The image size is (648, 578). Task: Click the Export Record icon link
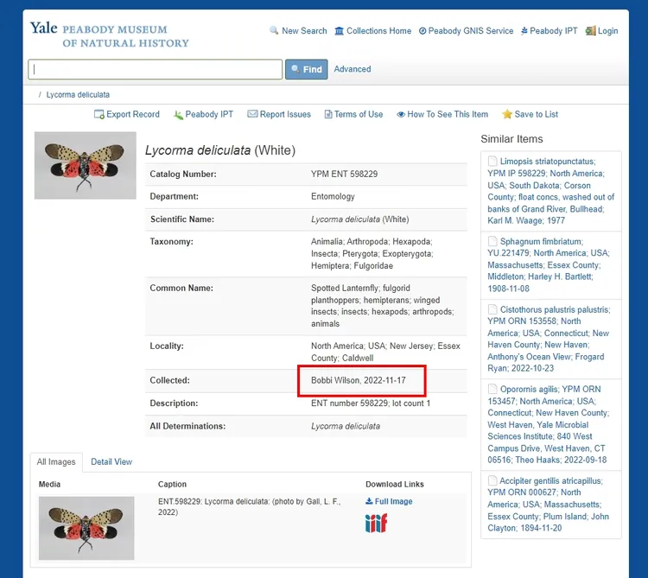[x=126, y=114]
